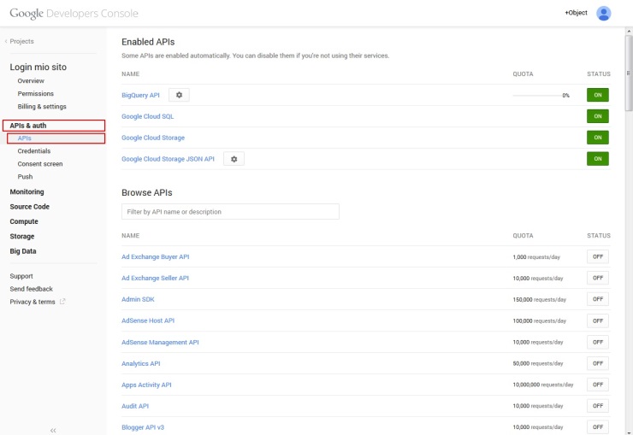This screenshot has width=633, height=435.
Task: Open settings gear next to BigQuery API
Action: coord(179,95)
